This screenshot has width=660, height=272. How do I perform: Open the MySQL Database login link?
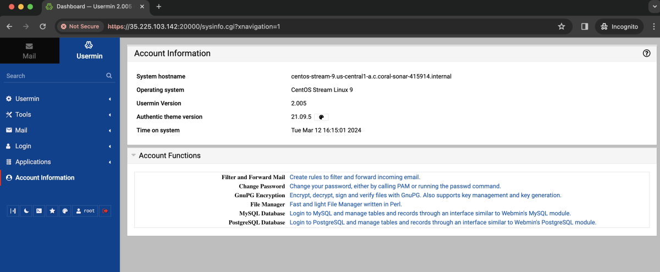point(430,213)
